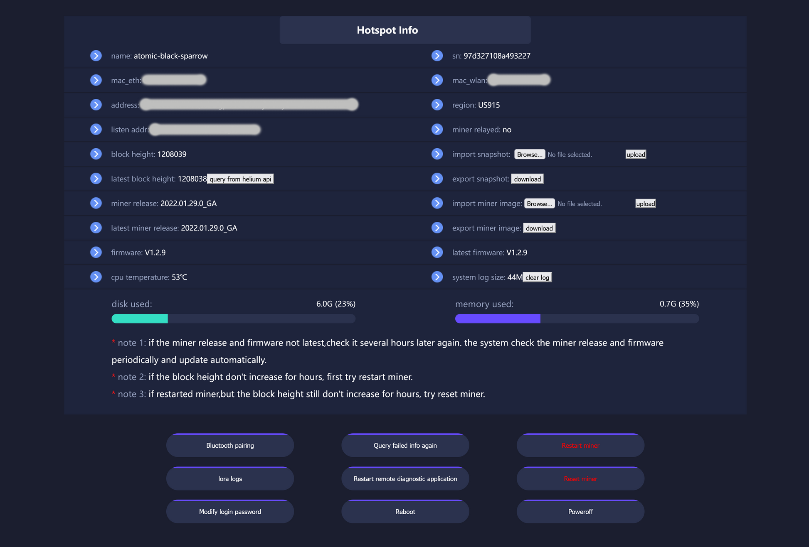This screenshot has width=809, height=547.
Task: Click the arrow icon next to region
Action: tap(437, 105)
